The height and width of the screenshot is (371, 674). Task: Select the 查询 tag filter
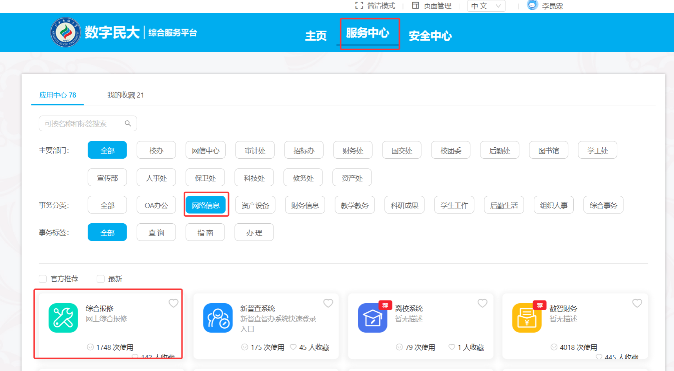156,233
